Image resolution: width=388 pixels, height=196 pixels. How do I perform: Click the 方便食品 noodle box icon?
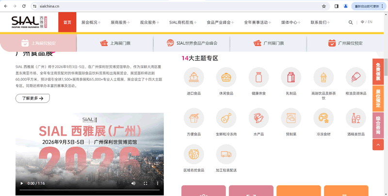coord(194,118)
